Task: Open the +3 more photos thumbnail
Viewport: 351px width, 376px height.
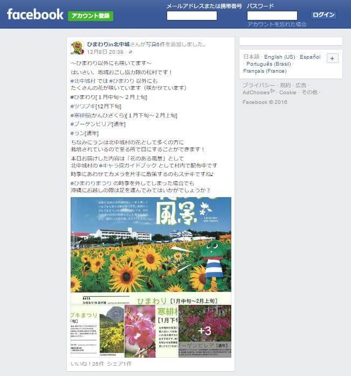Action: [x=205, y=331]
